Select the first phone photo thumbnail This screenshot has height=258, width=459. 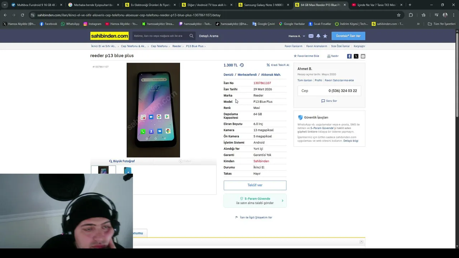103,170
